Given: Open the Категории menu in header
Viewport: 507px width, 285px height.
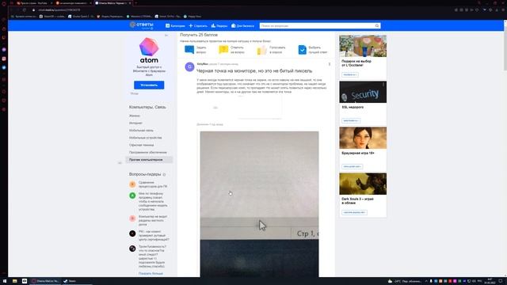Looking at the screenshot, I should click(x=175, y=25).
